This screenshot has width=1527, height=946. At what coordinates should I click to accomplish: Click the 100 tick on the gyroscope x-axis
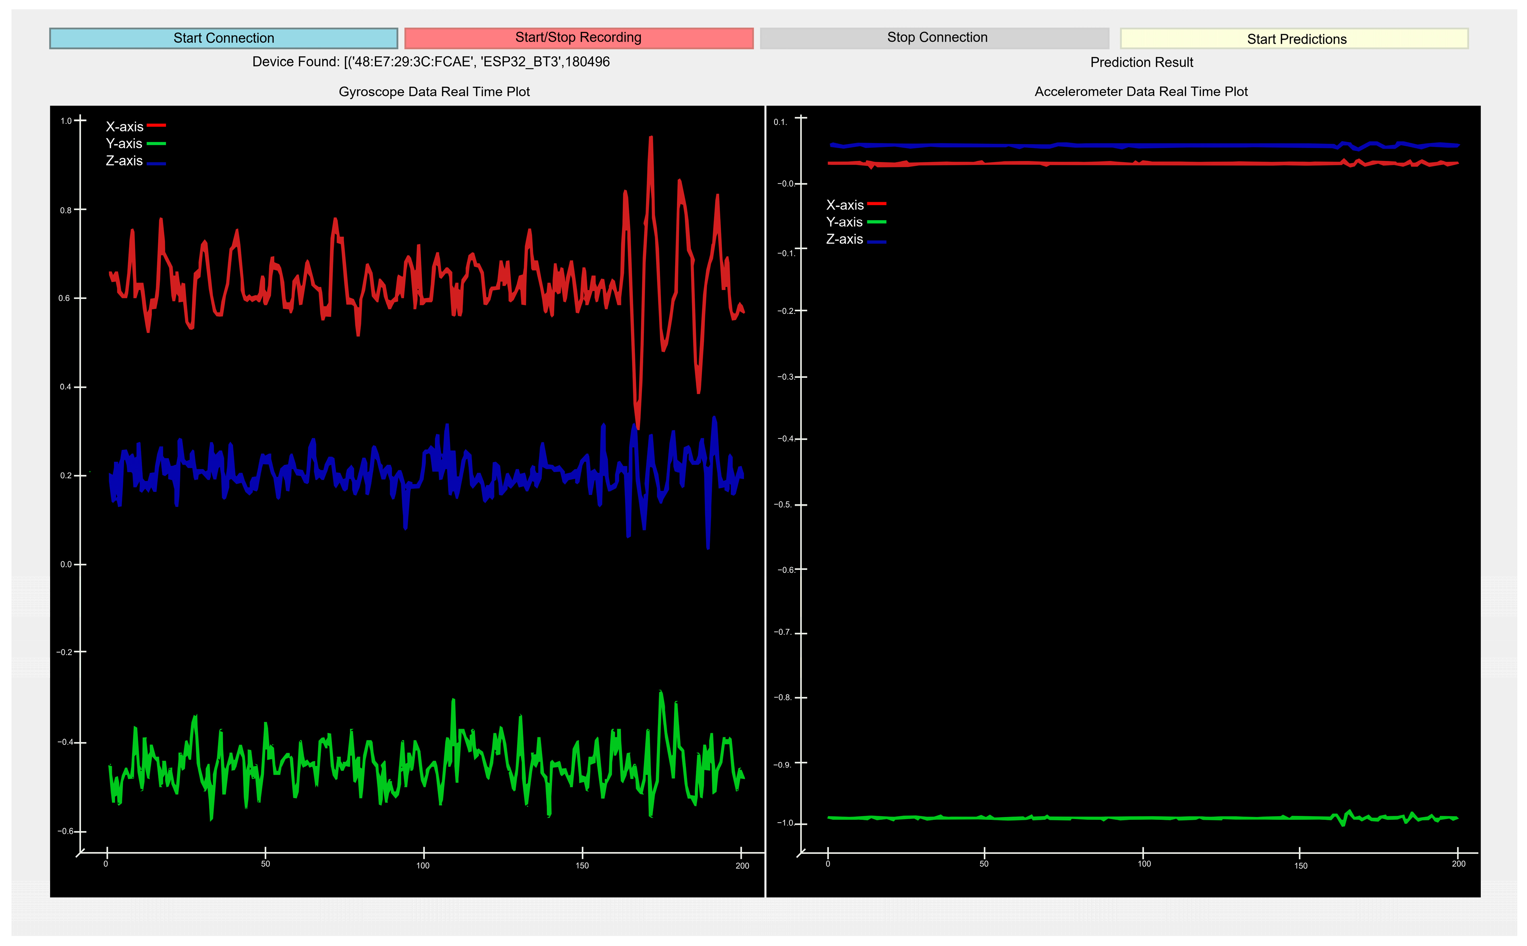pos(423,865)
